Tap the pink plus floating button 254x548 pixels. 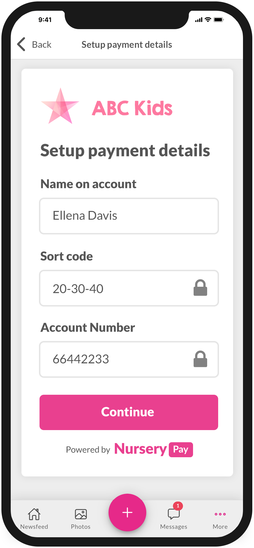coord(127,512)
